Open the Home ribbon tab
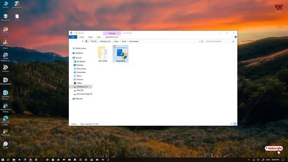 pos(81,37)
